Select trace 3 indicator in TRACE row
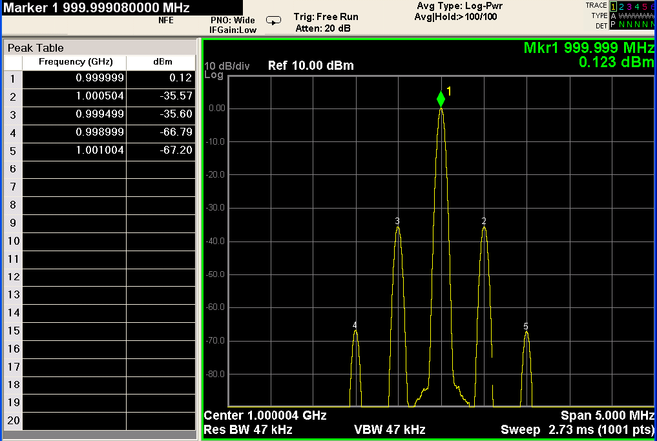The image size is (657, 441). pyautogui.click(x=630, y=6)
